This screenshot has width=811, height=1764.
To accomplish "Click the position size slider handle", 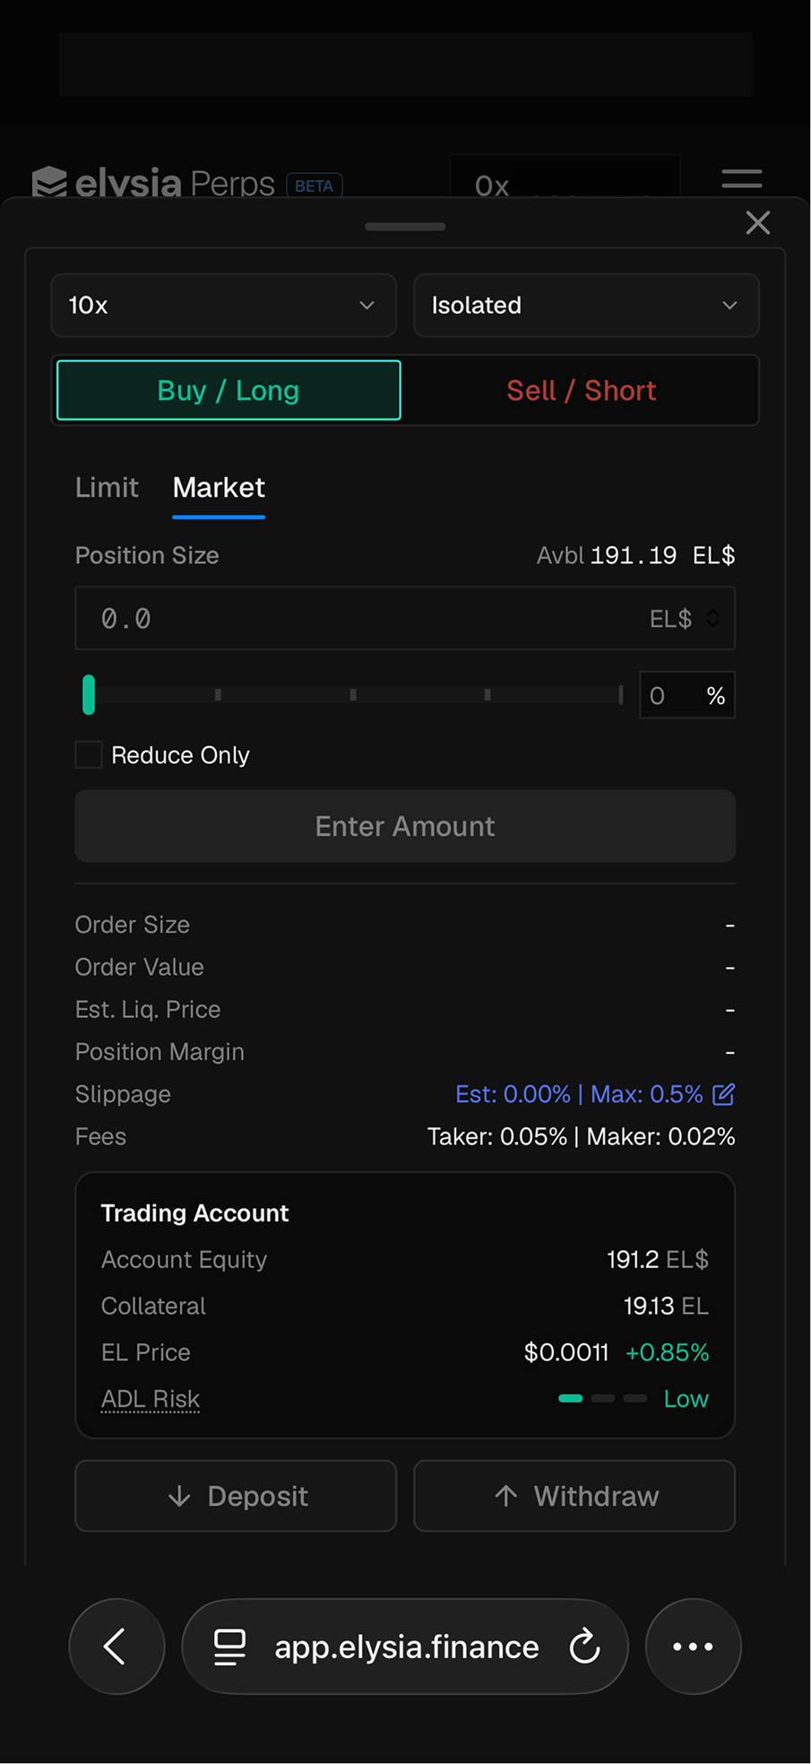I will 89,695.
